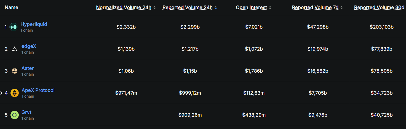Viewport: 406px width, 129px height.
Task: Click the ApeX Protocol logo icon
Action: 15,93
